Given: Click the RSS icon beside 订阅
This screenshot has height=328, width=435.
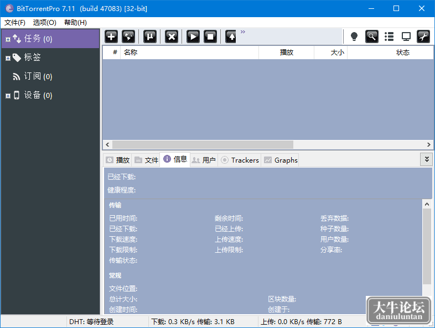Looking at the screenshot, I should pos(17,76).
